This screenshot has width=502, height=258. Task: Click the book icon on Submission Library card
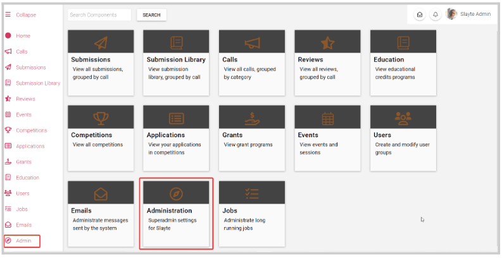point(177,42)
